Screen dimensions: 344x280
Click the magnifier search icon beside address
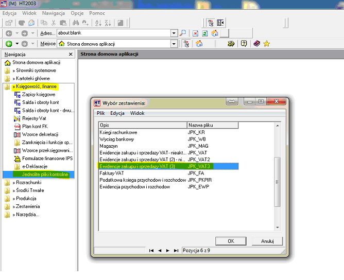183,33
